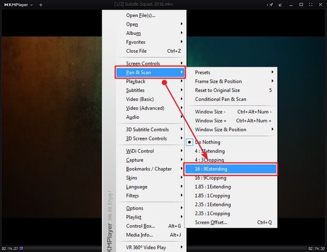The image size is (327, 252).
Task: Open the Pan & Scan menu item
Action: pos(150,72)
